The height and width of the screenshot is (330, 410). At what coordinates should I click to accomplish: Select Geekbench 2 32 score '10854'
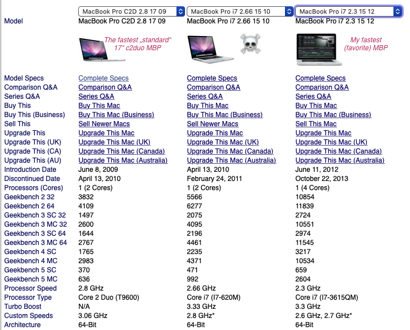[305, 197]
